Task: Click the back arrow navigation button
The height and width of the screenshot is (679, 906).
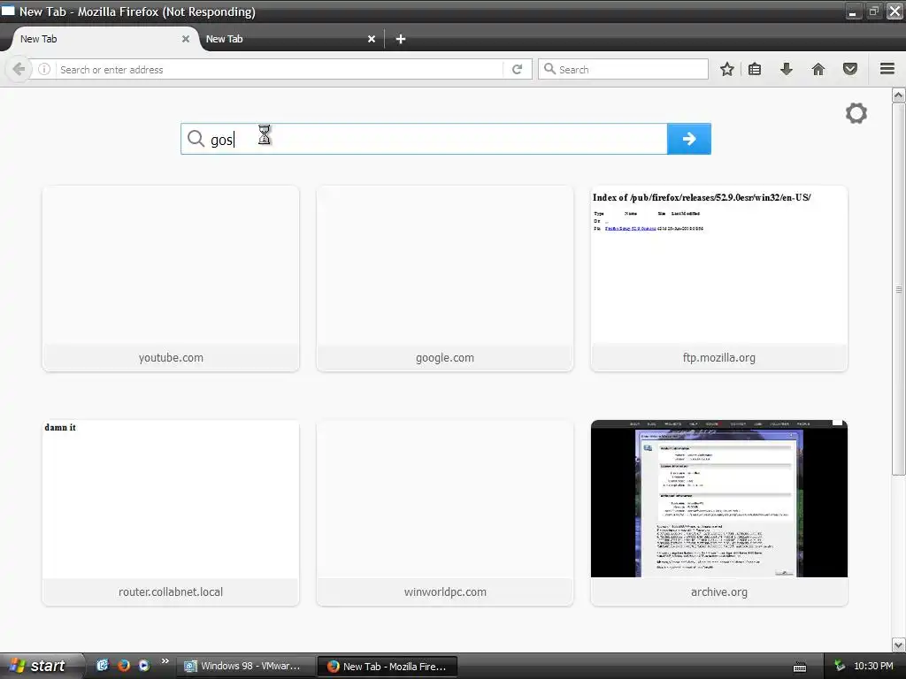Action: (x=19, y=69)
